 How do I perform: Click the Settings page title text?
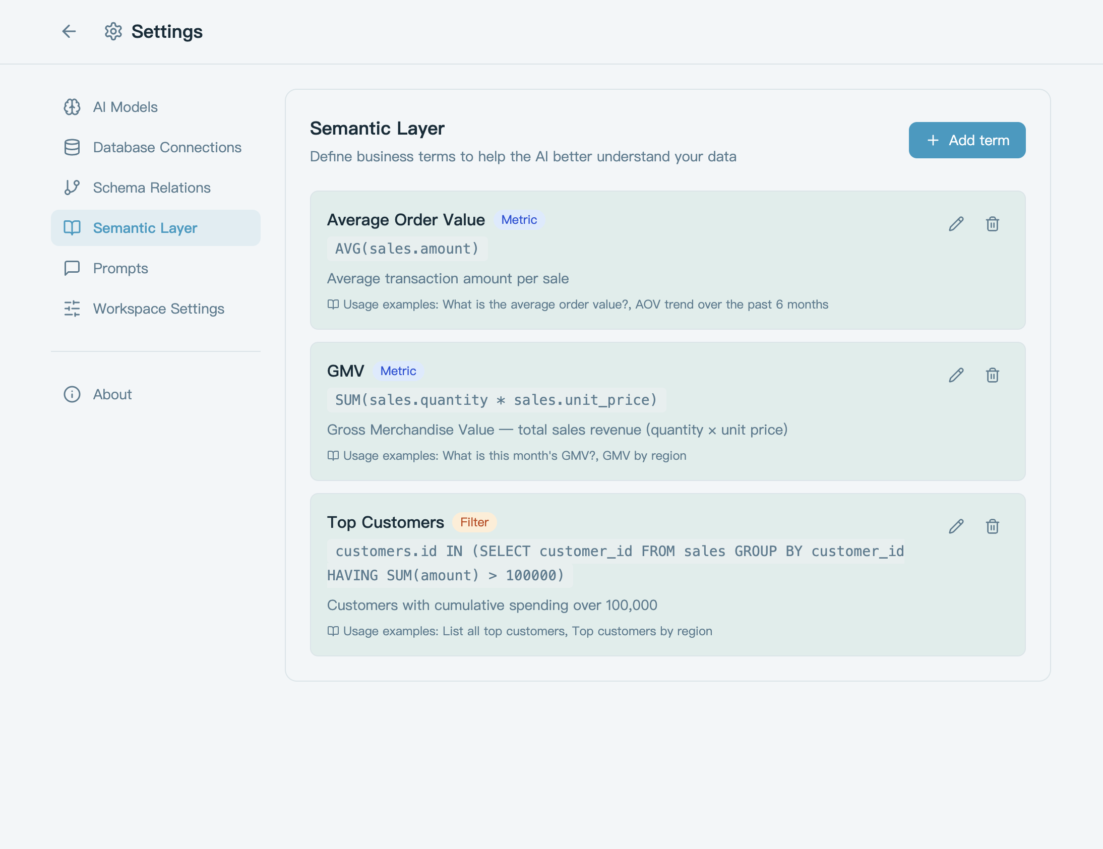[x=167, y=31]
